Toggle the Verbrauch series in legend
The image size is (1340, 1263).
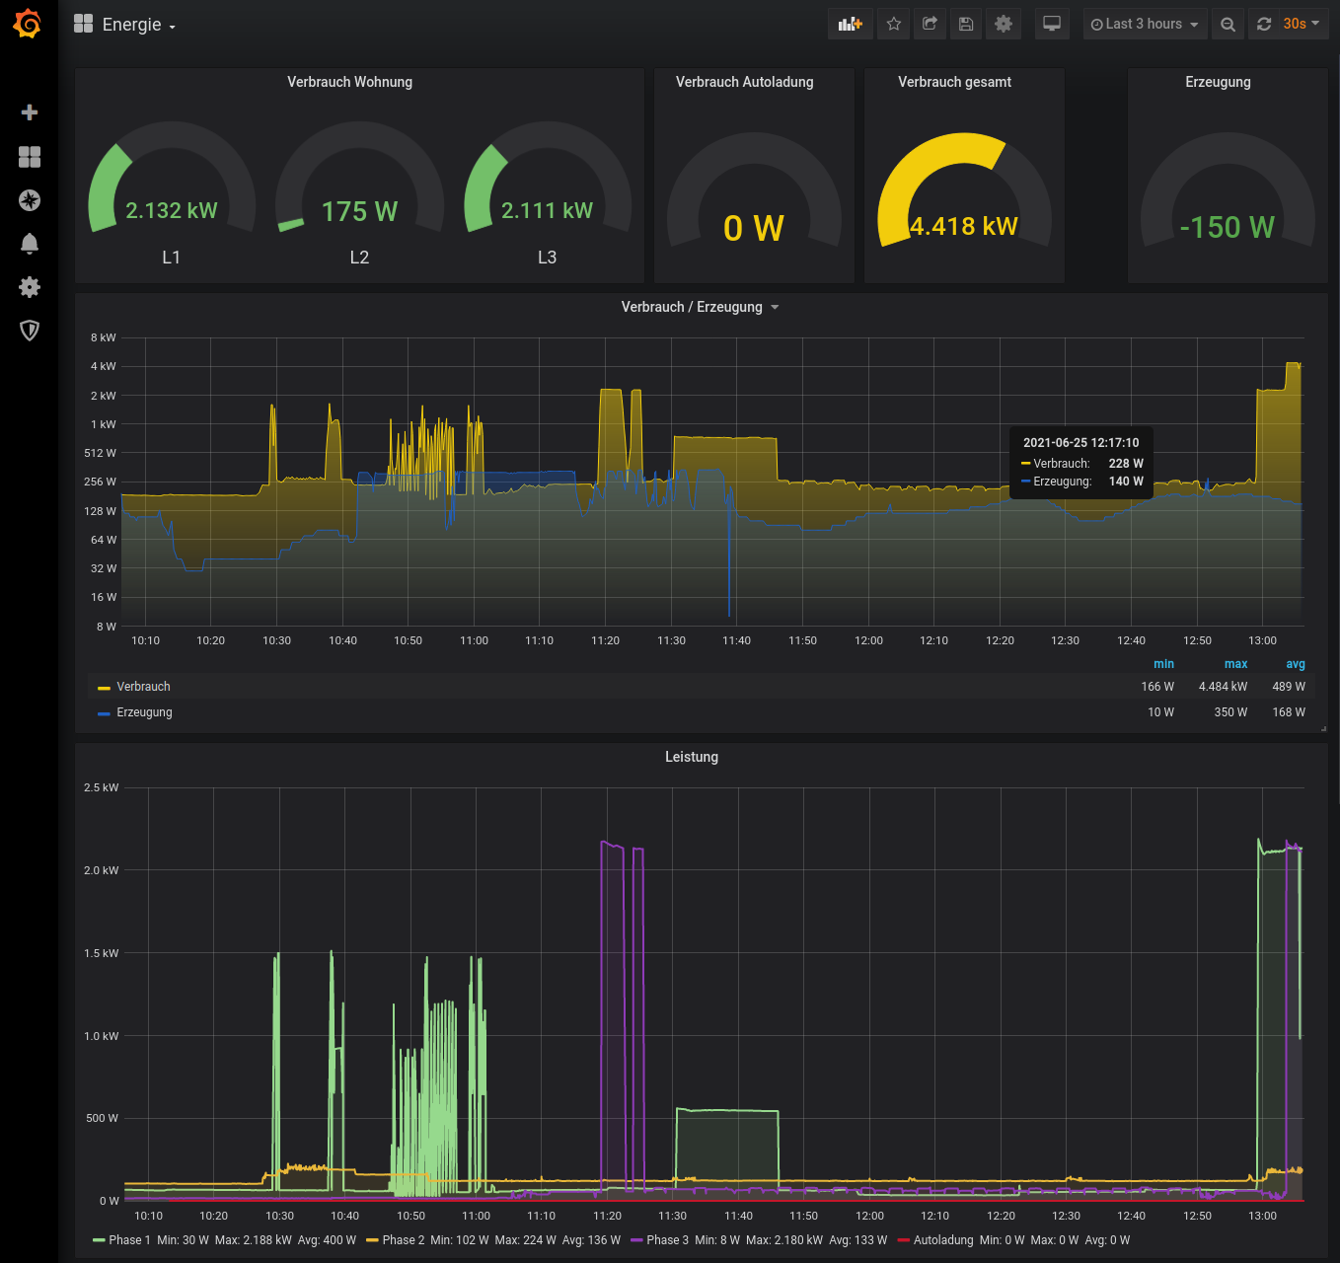pos(143,687)
